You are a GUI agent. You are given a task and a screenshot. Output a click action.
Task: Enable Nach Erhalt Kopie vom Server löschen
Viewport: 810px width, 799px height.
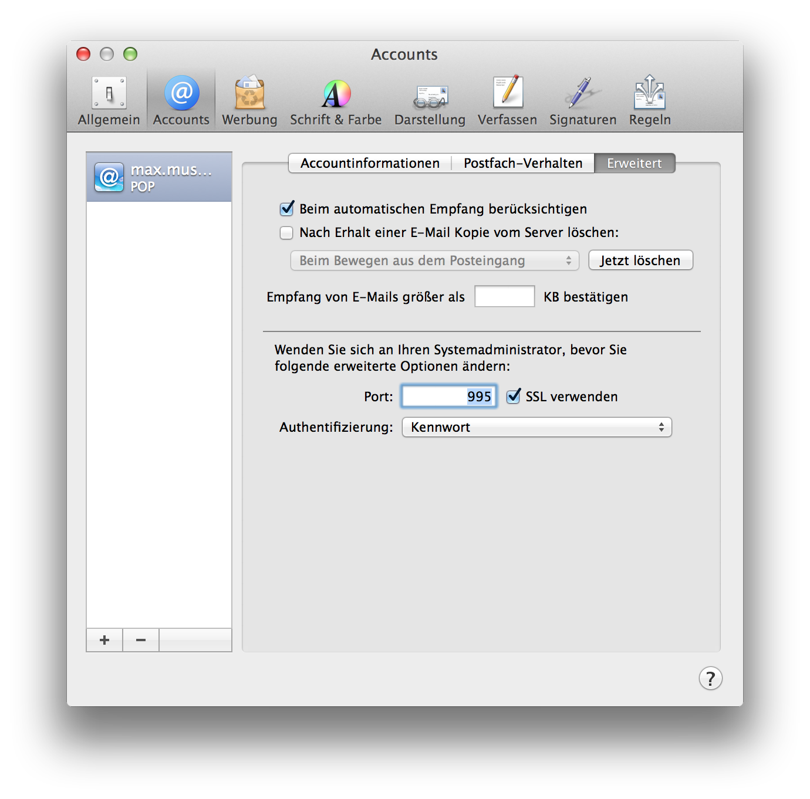point(286,233)
